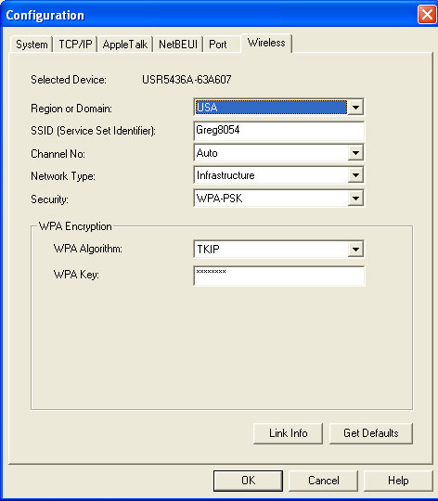Go to the NetBEUI tab
Viewport: 438px width, 501px height.
(x=178, y=45)
